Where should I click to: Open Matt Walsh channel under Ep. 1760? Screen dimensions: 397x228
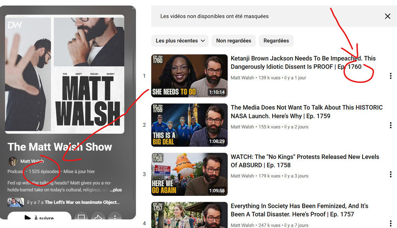tap(242, 78)
